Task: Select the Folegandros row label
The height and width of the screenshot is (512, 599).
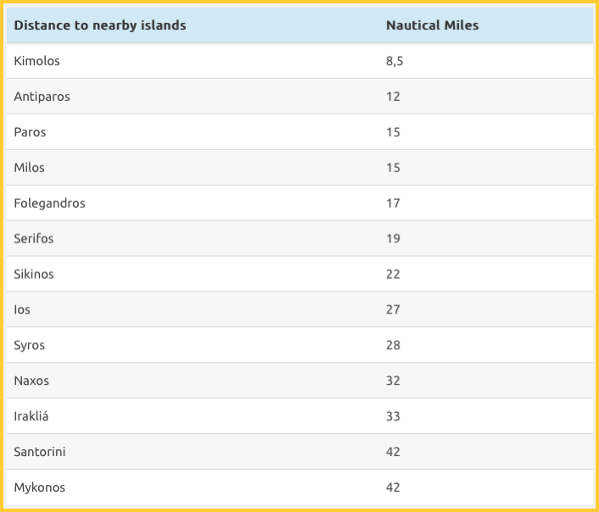Action: click(50, 203)
